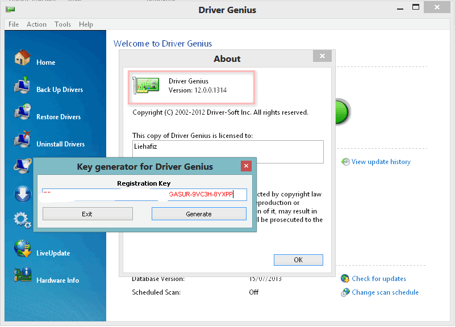
Task: Click Exit in the key generator
Action: (x=87, y=214)
